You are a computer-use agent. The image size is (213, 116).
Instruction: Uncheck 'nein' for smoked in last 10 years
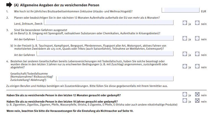(197, 100)
